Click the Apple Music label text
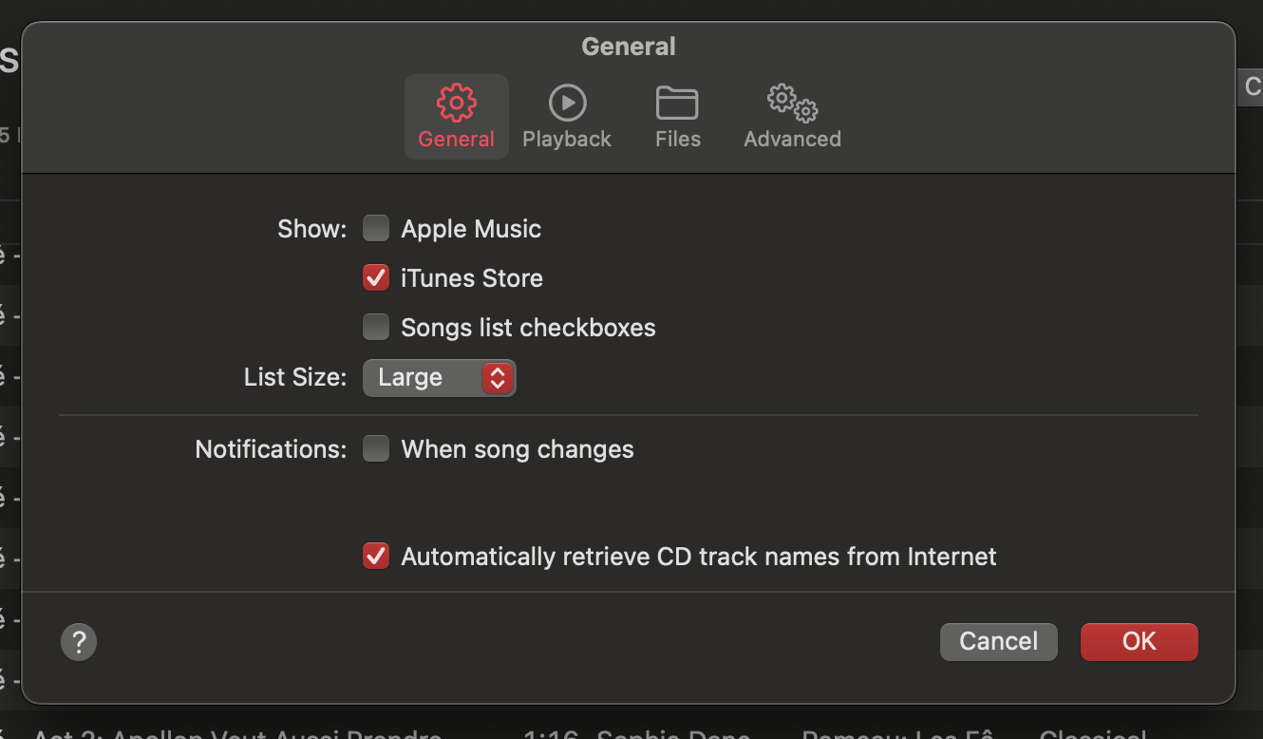This screenshot has height=739, width=1263. pyautogui.click(x=471, y=229)
